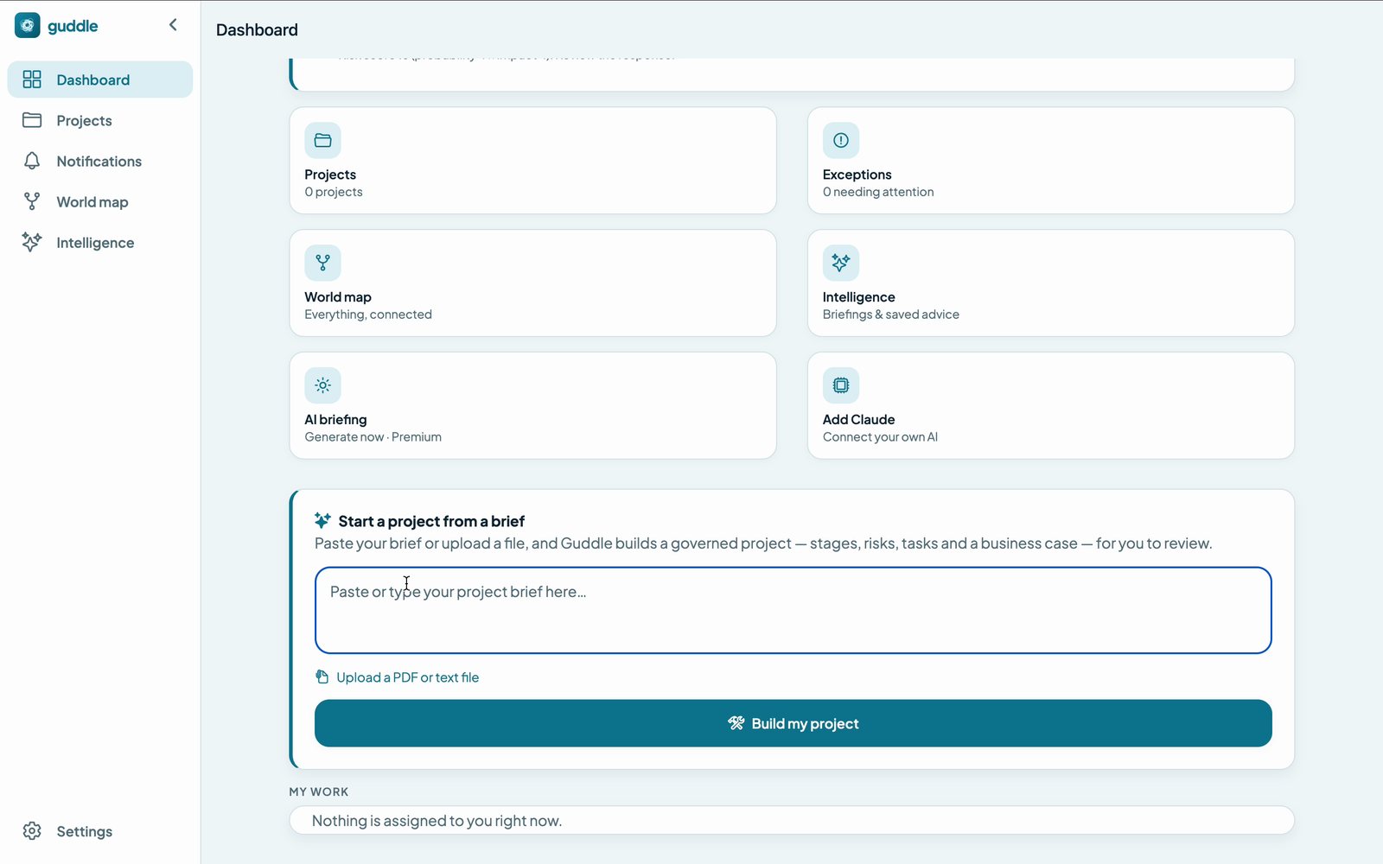Click the MY WORK section label
The height and width of the screenshot is (864, 1383).
[x=319, y=791]
